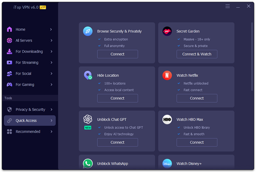The height and width of the screenshot is (172, 256).
Task: Click the Netflix N icon
Action: pyautogui.click(x=167, y=75)
